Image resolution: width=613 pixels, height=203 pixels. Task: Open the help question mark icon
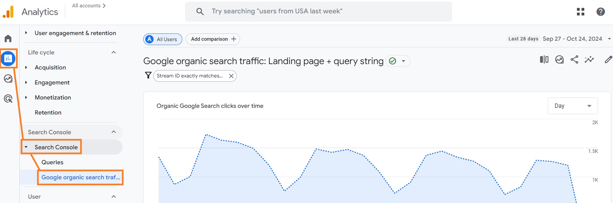[600, 12]
